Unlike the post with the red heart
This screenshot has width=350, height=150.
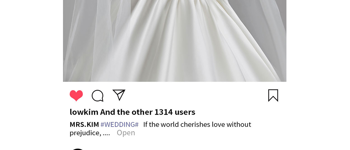76,96
